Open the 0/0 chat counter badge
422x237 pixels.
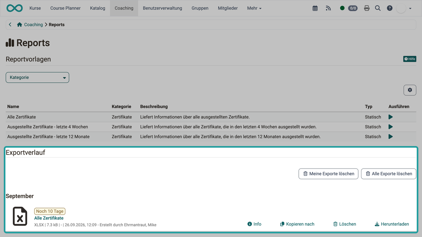(353, 8)
